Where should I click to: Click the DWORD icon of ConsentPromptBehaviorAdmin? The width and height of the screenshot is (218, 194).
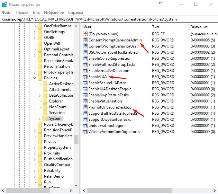pyautogui.click(x=85, y=40)
